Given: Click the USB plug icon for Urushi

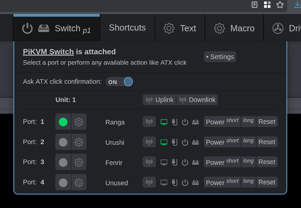Looking at the screenshot, I should click(175, 142).
